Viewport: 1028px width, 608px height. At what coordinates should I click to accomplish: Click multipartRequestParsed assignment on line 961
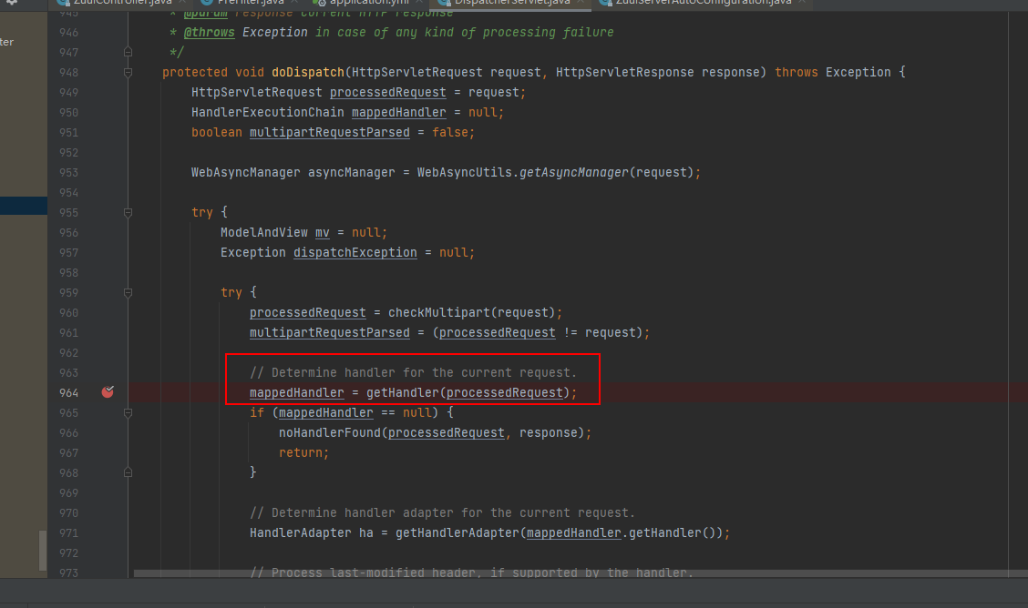point(329,332)
